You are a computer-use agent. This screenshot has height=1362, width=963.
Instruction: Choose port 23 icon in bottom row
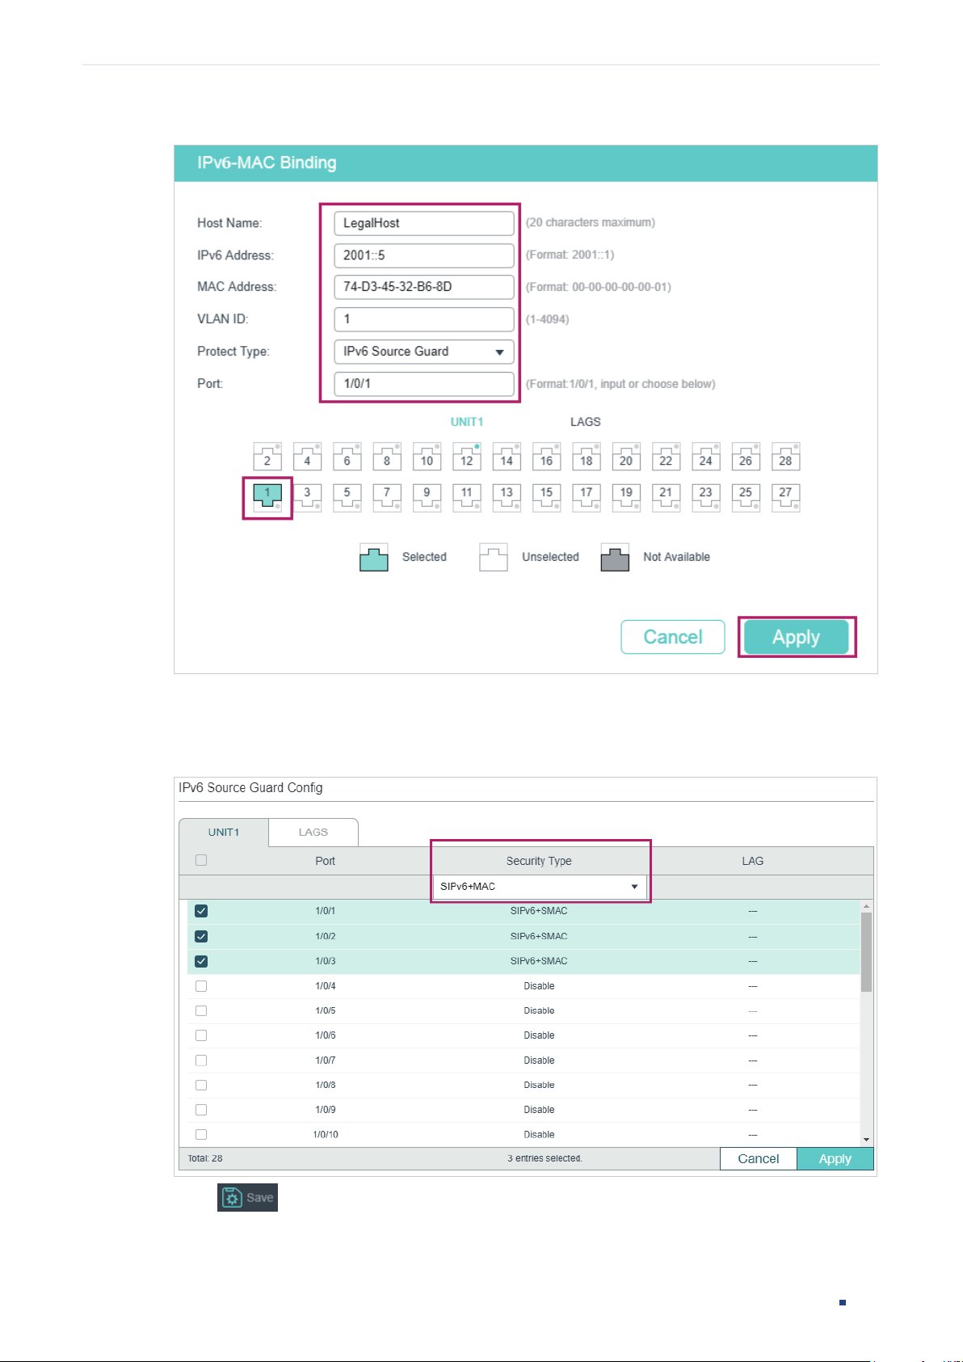pos(706,496)
